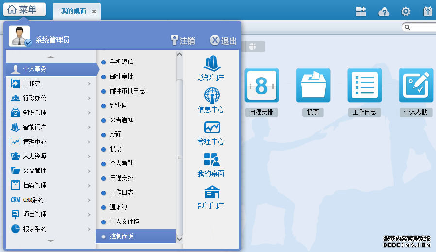436x252 pixels.
Task: Click the 行政办公 people icon
Action: pos(15,98)
